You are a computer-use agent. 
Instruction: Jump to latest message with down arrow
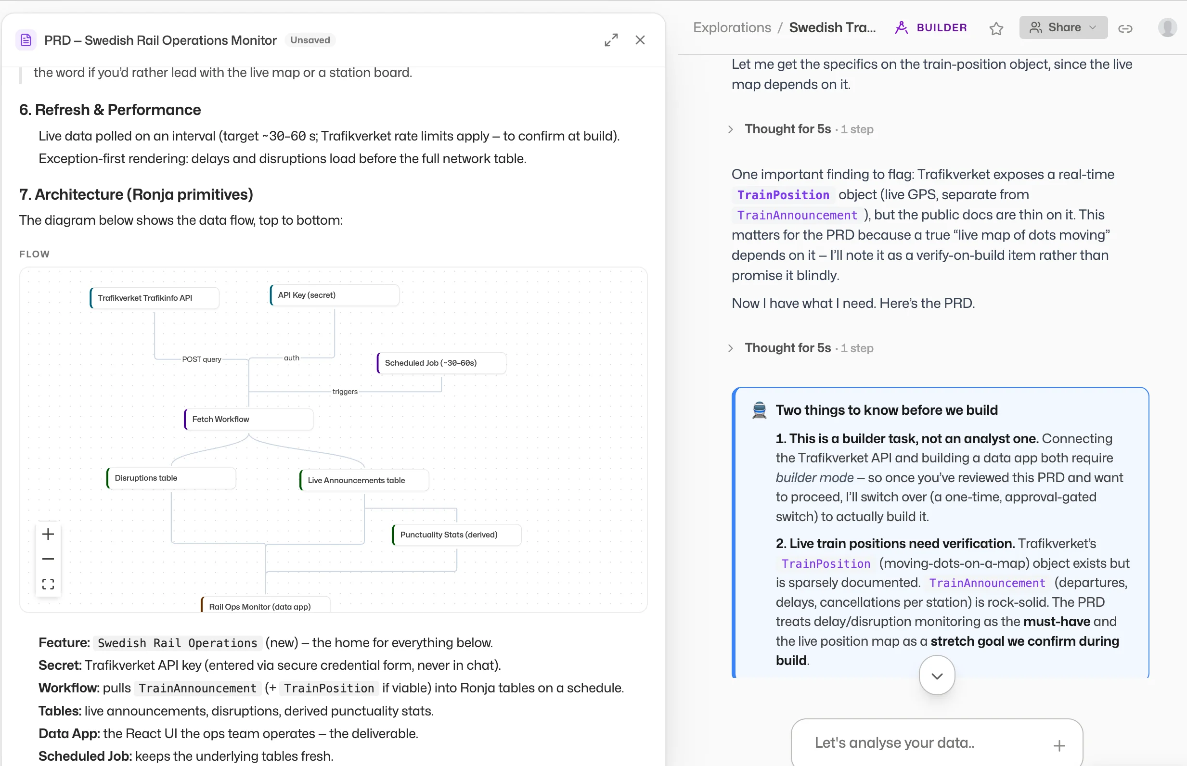937,676
